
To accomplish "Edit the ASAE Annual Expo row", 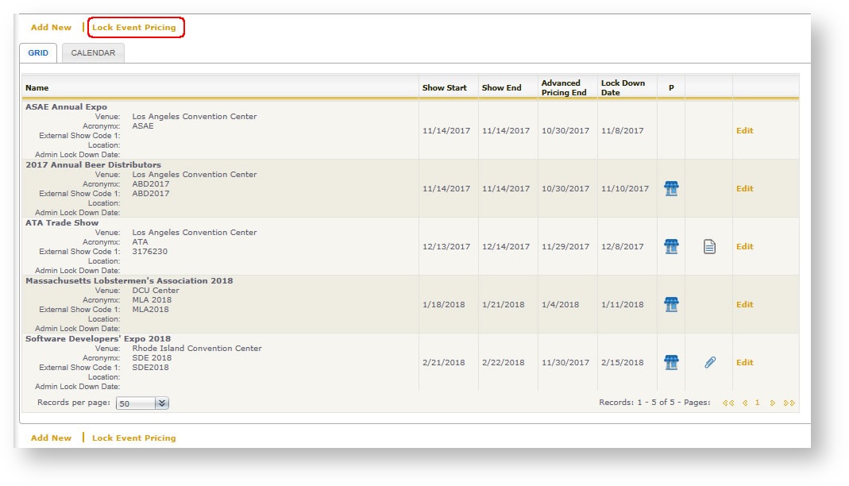I will (x=744, y=131).
